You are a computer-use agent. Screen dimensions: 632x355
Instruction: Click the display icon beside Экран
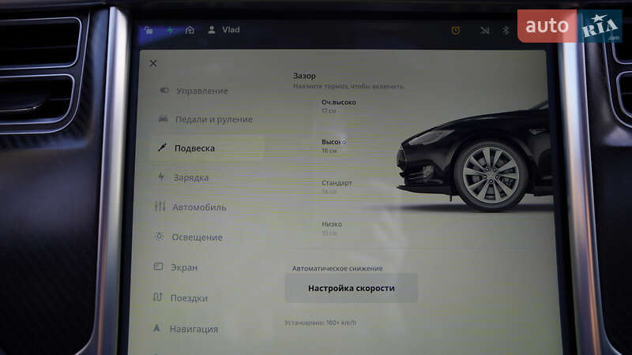(158, 267)
